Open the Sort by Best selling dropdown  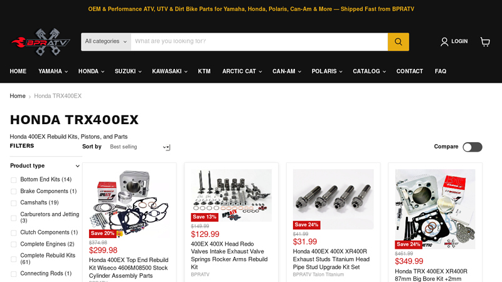click(139, 147)
